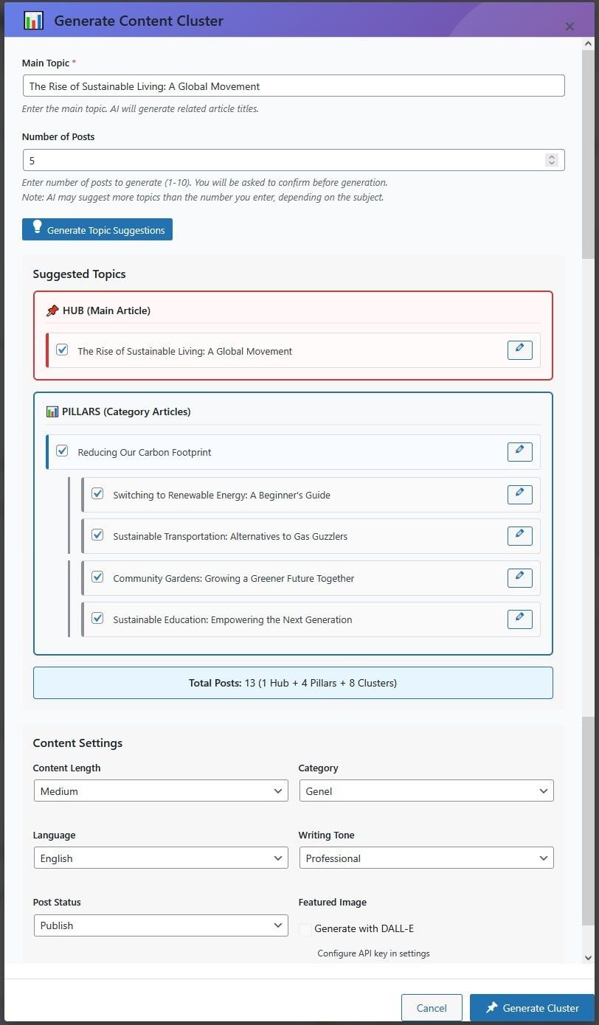Click the Generate Cluster button

coord(531,1008)
